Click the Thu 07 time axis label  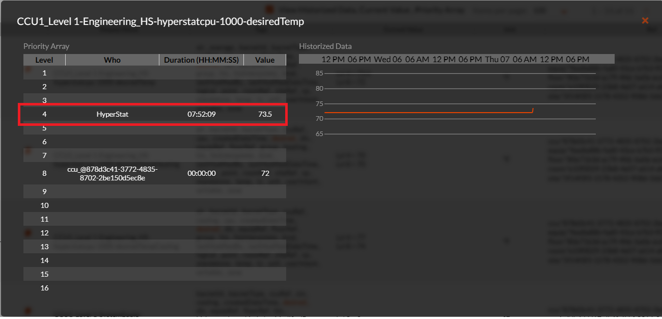pos(497,59)
